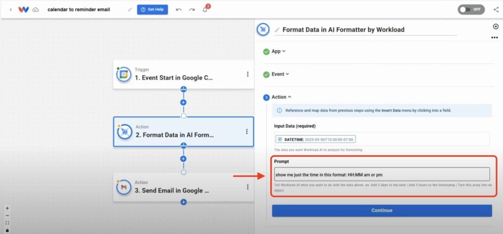Click the Gmail icon on step 3

click(x=124, y=187)
